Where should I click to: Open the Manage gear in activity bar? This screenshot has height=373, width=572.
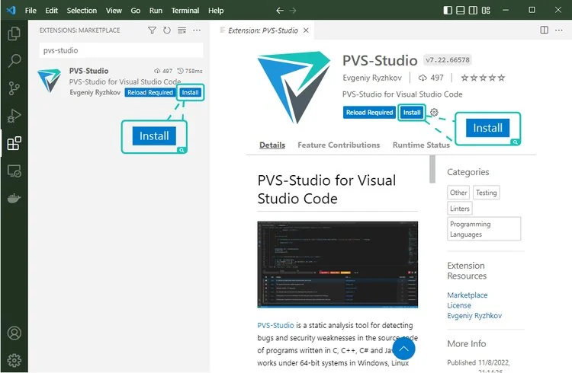click(14, 360)
